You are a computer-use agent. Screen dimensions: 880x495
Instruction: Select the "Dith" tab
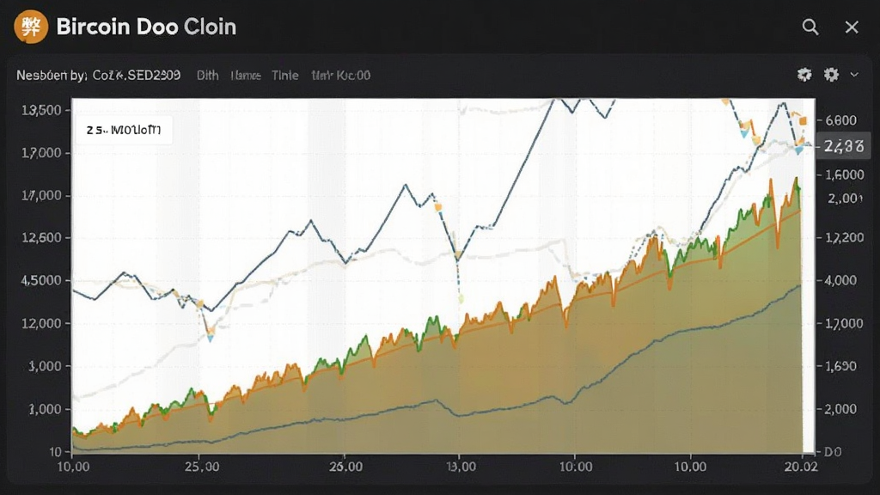point(208,76)
